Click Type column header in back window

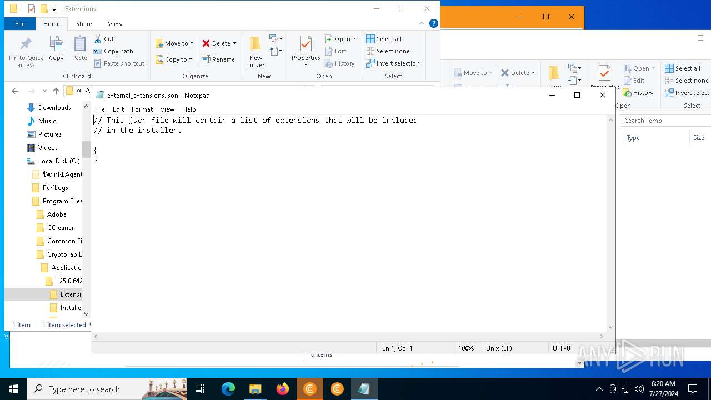pyautogui.click(x=633, y=138)
